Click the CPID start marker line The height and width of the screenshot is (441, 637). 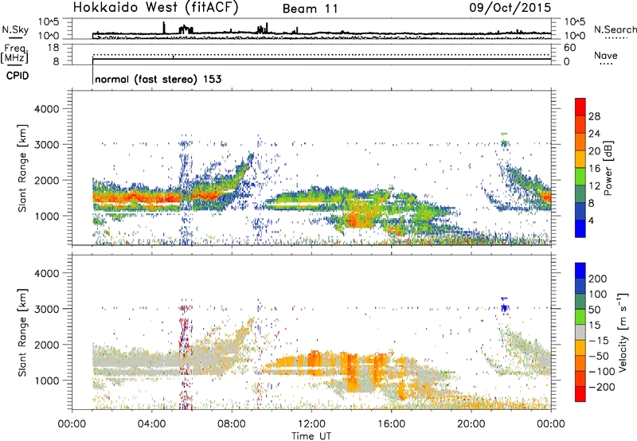pos(93,75)
